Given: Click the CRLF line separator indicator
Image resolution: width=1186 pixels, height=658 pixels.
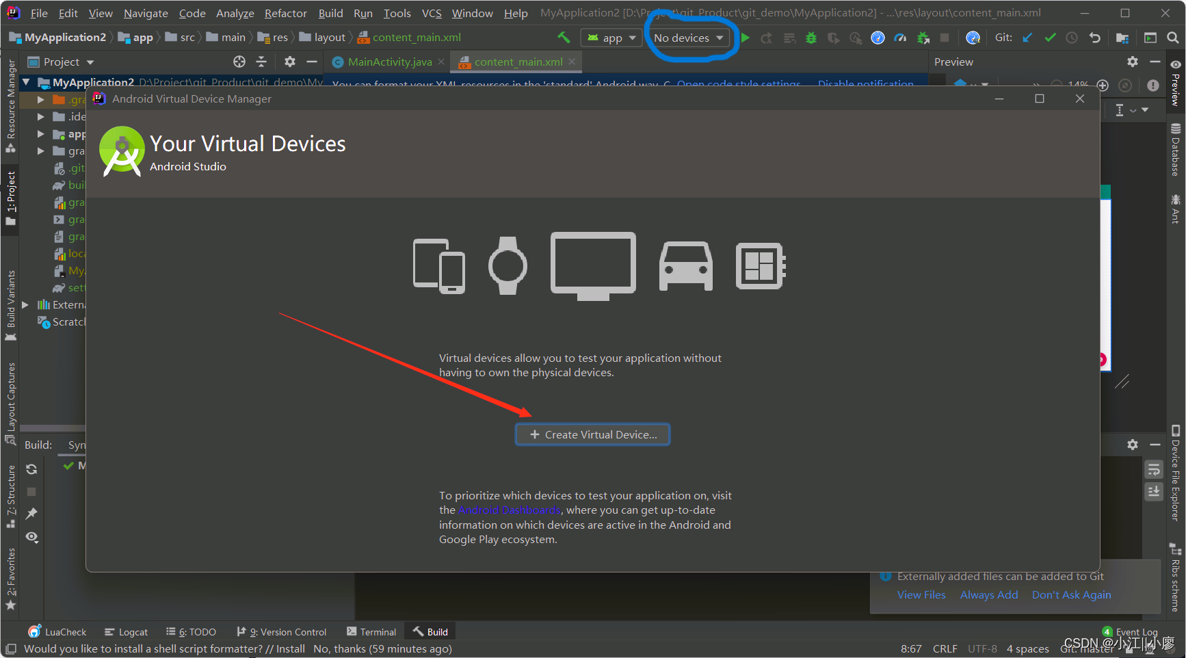Looking at the screenshot, I should click(x=945, y=648).
